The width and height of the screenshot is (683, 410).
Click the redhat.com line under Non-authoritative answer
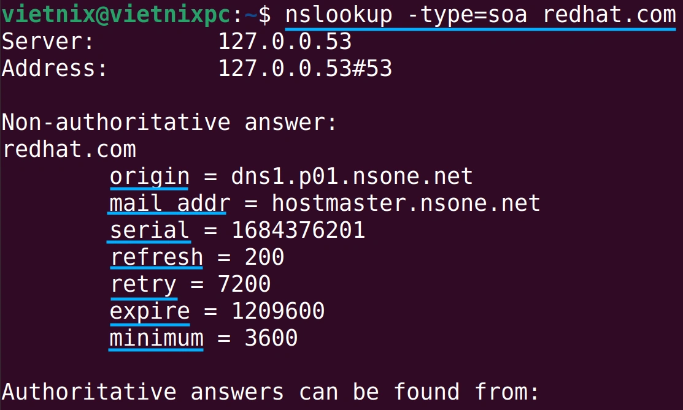(69, 150)
